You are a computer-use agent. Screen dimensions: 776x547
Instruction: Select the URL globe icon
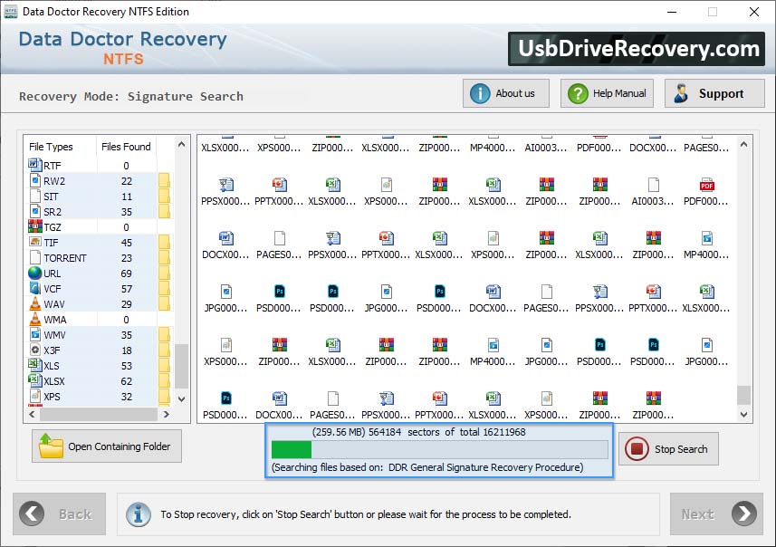point(35,273)
